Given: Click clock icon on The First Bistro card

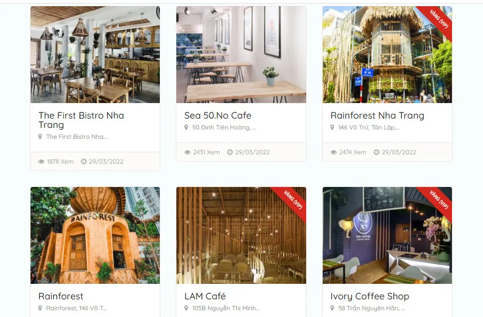Looking at the screenshot, I should [x=84, y=162].
